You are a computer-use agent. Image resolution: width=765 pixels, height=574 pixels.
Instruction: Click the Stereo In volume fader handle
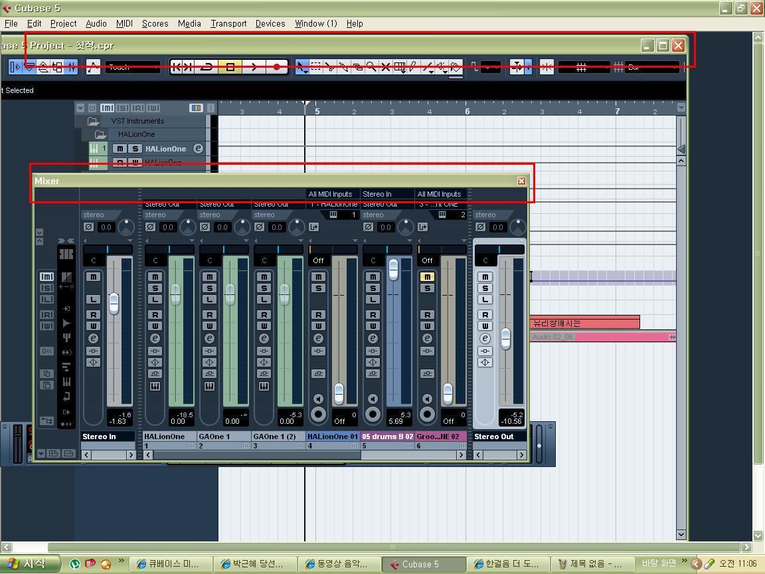coord(114,303)
